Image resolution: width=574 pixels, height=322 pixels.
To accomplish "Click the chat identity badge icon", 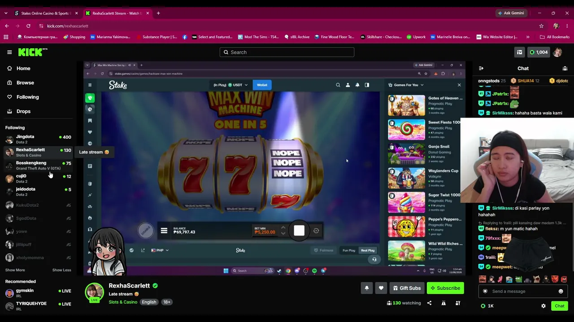I will click(x=485, y=291).
